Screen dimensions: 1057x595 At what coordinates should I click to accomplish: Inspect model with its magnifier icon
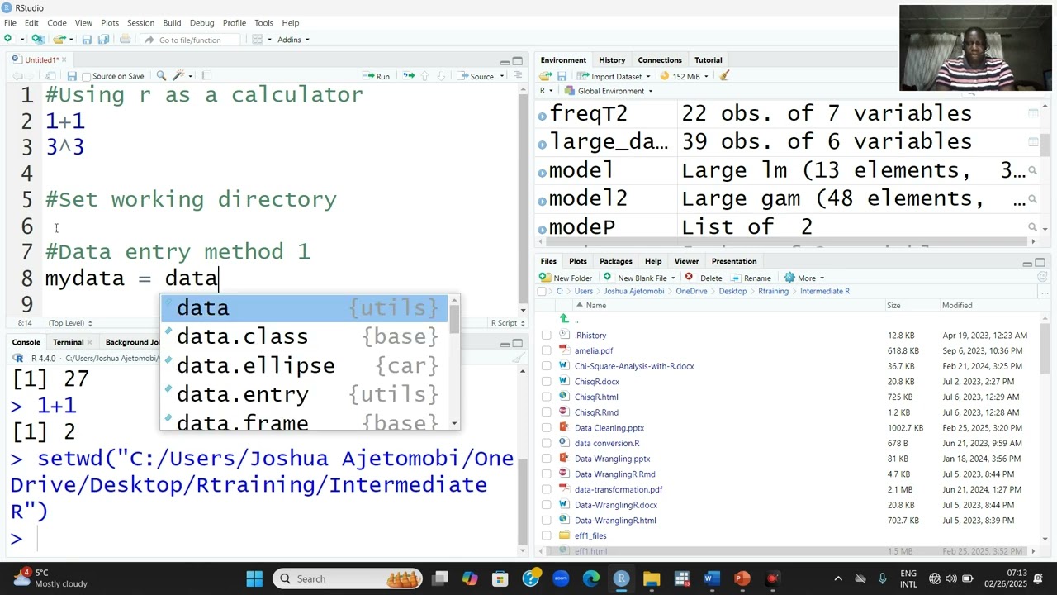[x=1033, y=170]
